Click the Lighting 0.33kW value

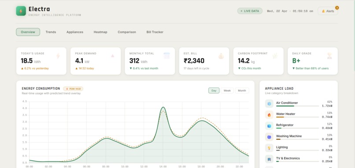(327, 150)
